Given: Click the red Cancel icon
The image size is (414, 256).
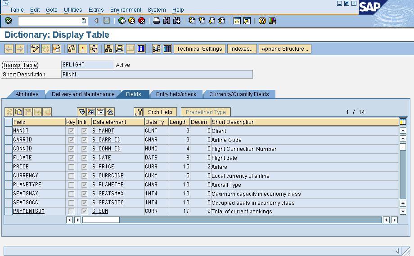Looking at the screenshot, I should [141, 21].
